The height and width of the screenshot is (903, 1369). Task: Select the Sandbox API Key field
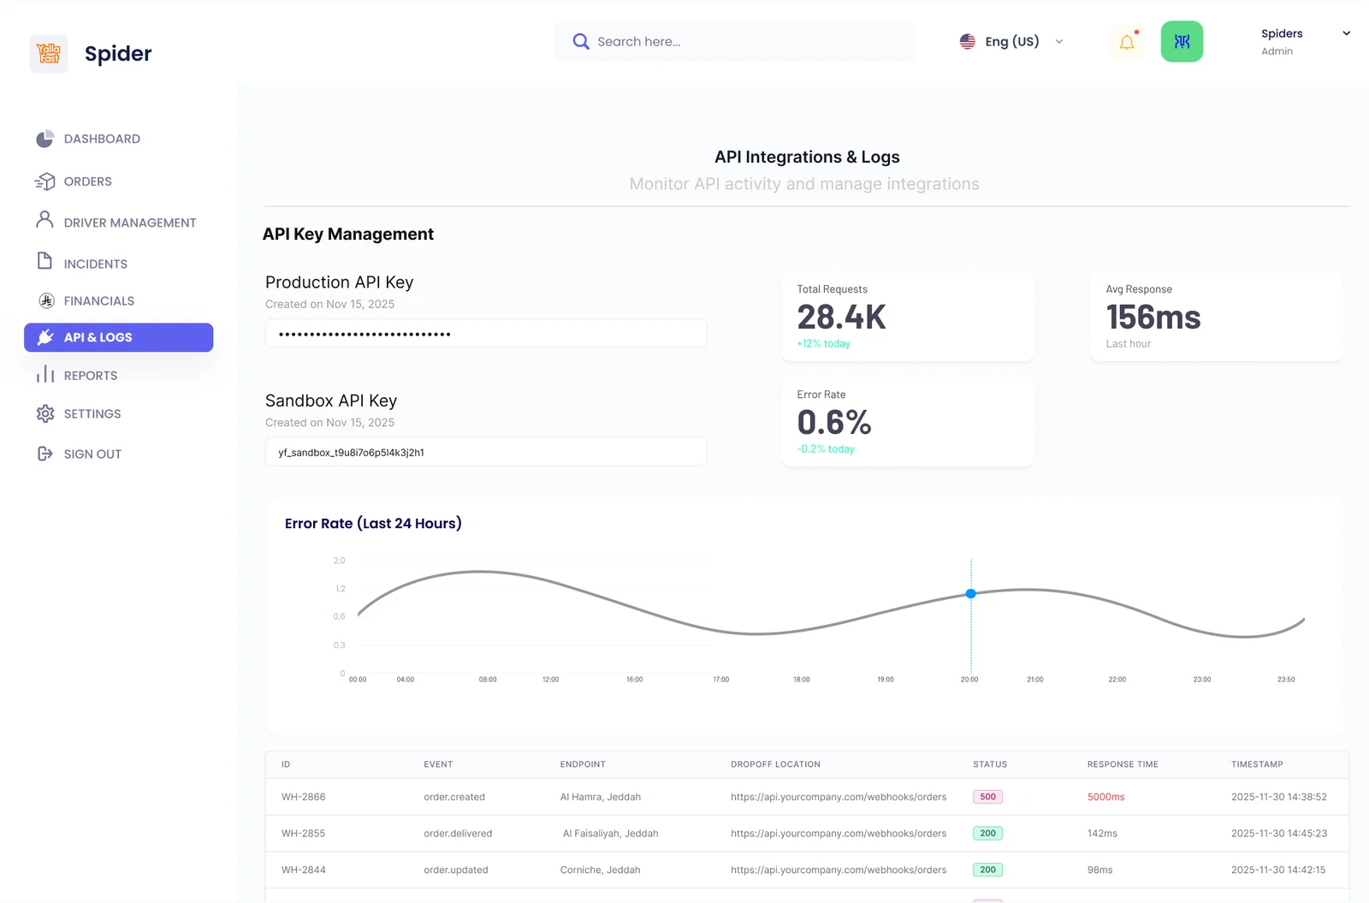[486, 452]
